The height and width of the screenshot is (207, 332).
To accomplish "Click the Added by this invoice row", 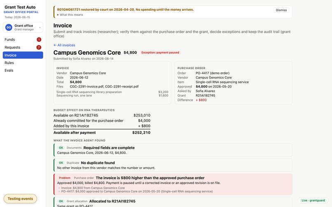I will point(102,126).
